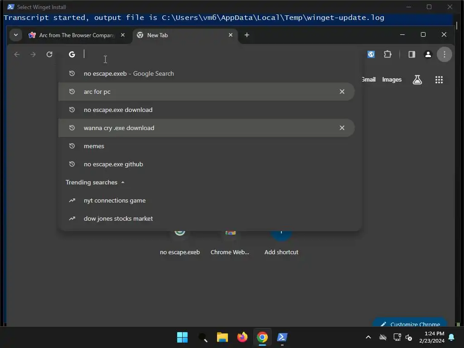This screenshot has width=464, height=348.
Task: Select 'arc for pc' suggestion
Action: click(206, 92)
